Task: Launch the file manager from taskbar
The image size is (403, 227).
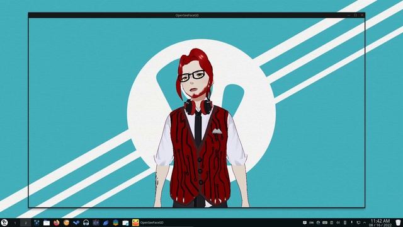Action: [47, 223]
